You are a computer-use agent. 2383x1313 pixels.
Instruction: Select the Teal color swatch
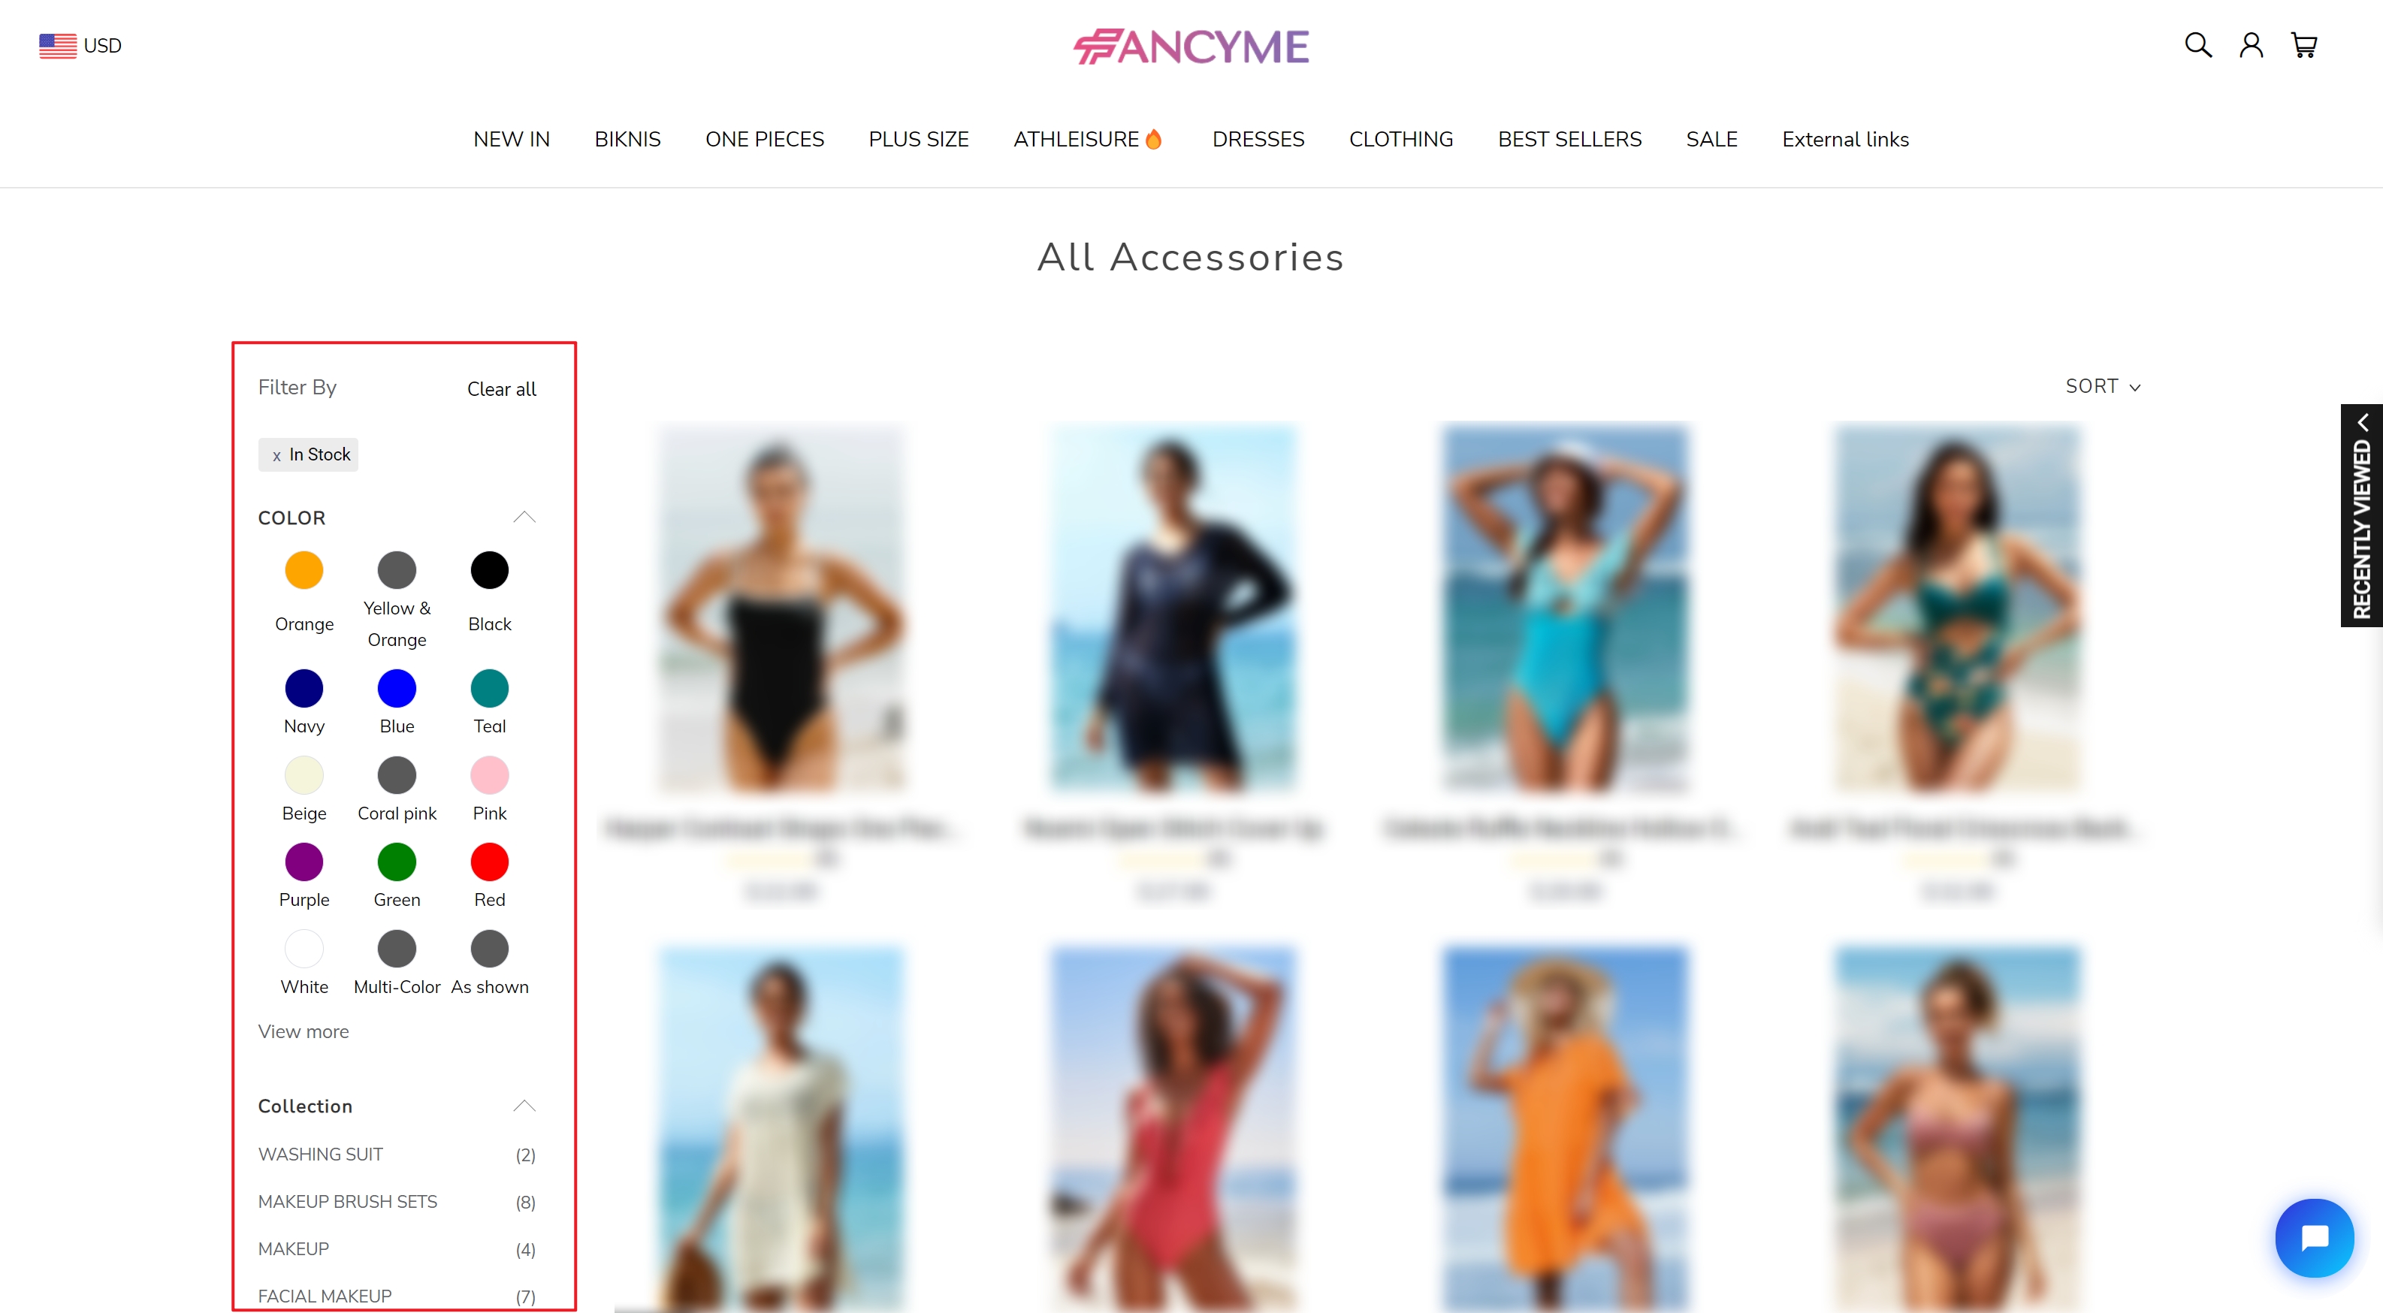(489, 688)
